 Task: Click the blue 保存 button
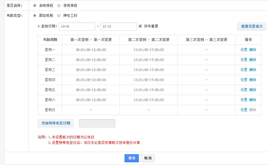pos(132,158)
